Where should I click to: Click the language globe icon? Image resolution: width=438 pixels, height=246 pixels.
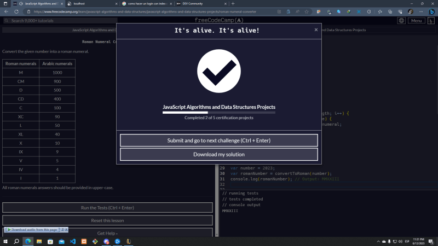pos(401,21)
